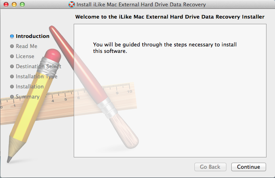275x178 pixels.
Task: Select the Read Me step label
Action: (26, 46)
